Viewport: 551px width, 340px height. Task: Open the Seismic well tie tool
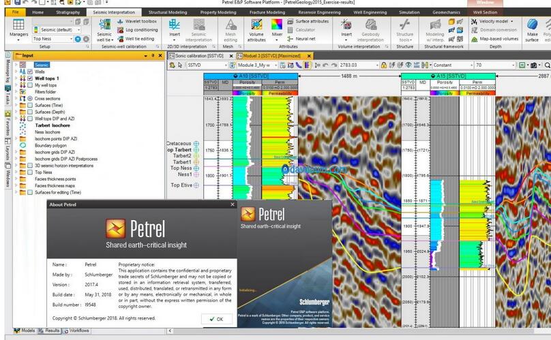click(x=104, y=30)
